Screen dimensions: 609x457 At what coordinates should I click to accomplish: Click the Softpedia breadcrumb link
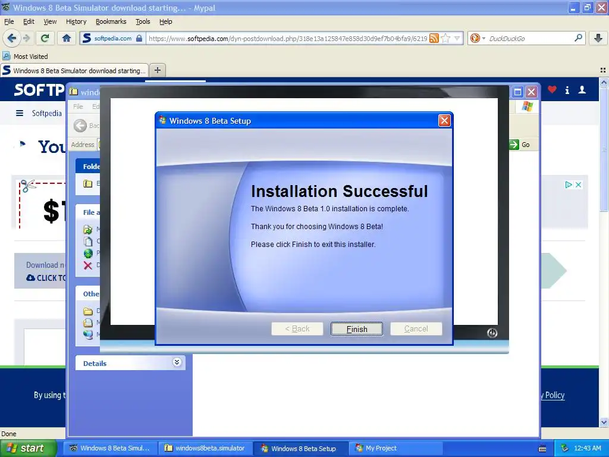(x=46, y=113)
